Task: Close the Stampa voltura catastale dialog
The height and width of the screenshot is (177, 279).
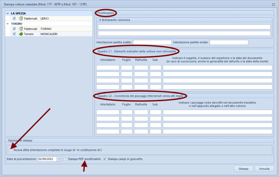Action: coord(273,5)
